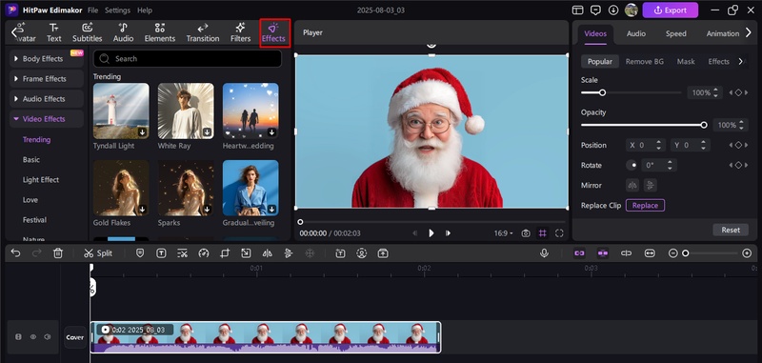Open the Filters tab

[241, 32]
